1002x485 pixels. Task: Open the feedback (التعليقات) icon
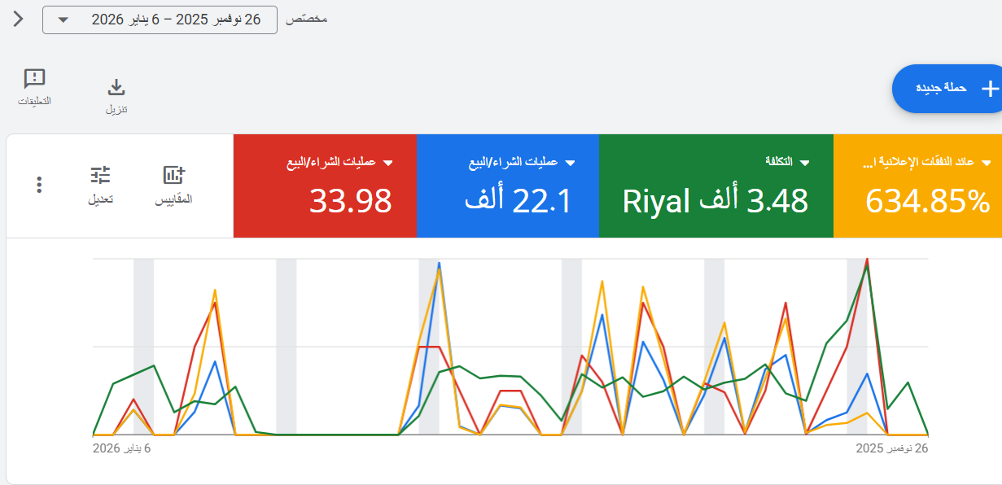point(35,79)
